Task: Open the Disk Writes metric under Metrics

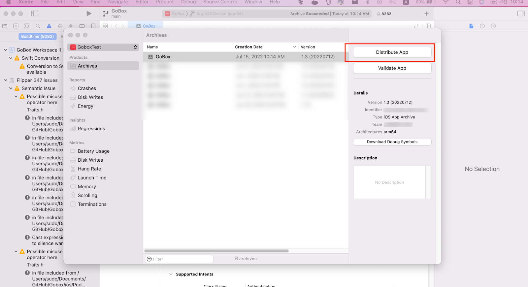Action: pyautogui.click(x=90, y=160)
